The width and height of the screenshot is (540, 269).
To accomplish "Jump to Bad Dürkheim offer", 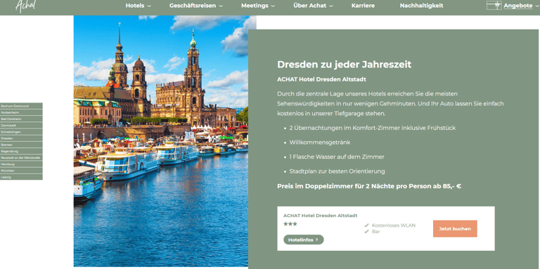I will click(21, 119).
